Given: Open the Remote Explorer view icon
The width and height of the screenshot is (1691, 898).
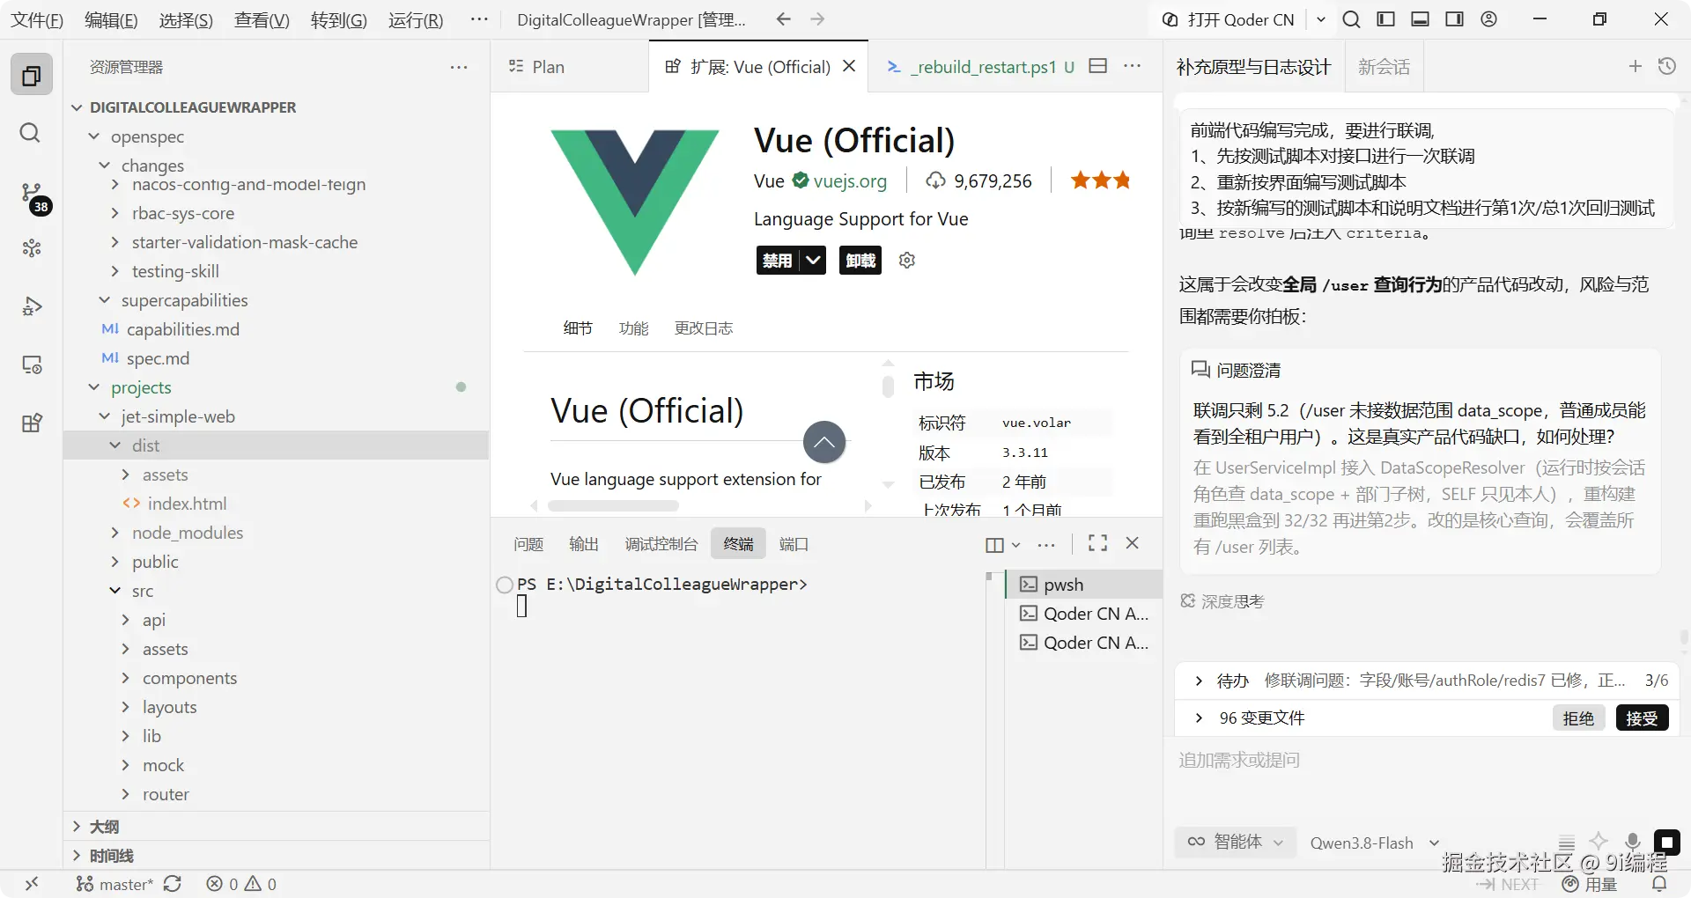Looking at the screenshot, I should tap(32, 364).
